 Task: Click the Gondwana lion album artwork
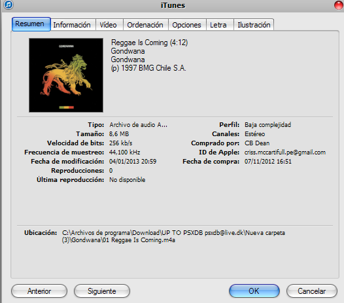click(66, 75)
